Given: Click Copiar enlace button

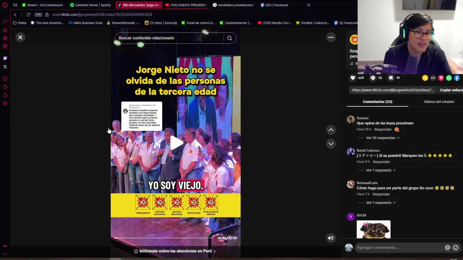Looking at the screenshot, I should (x=451, y=90).
